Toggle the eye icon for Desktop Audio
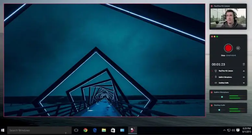This screenshot has width=252, height=135. click(244, 83)
